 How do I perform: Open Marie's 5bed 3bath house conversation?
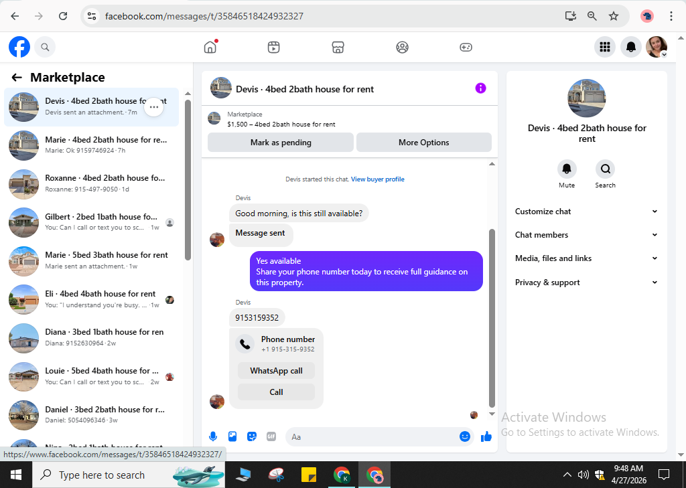point(91,260)
